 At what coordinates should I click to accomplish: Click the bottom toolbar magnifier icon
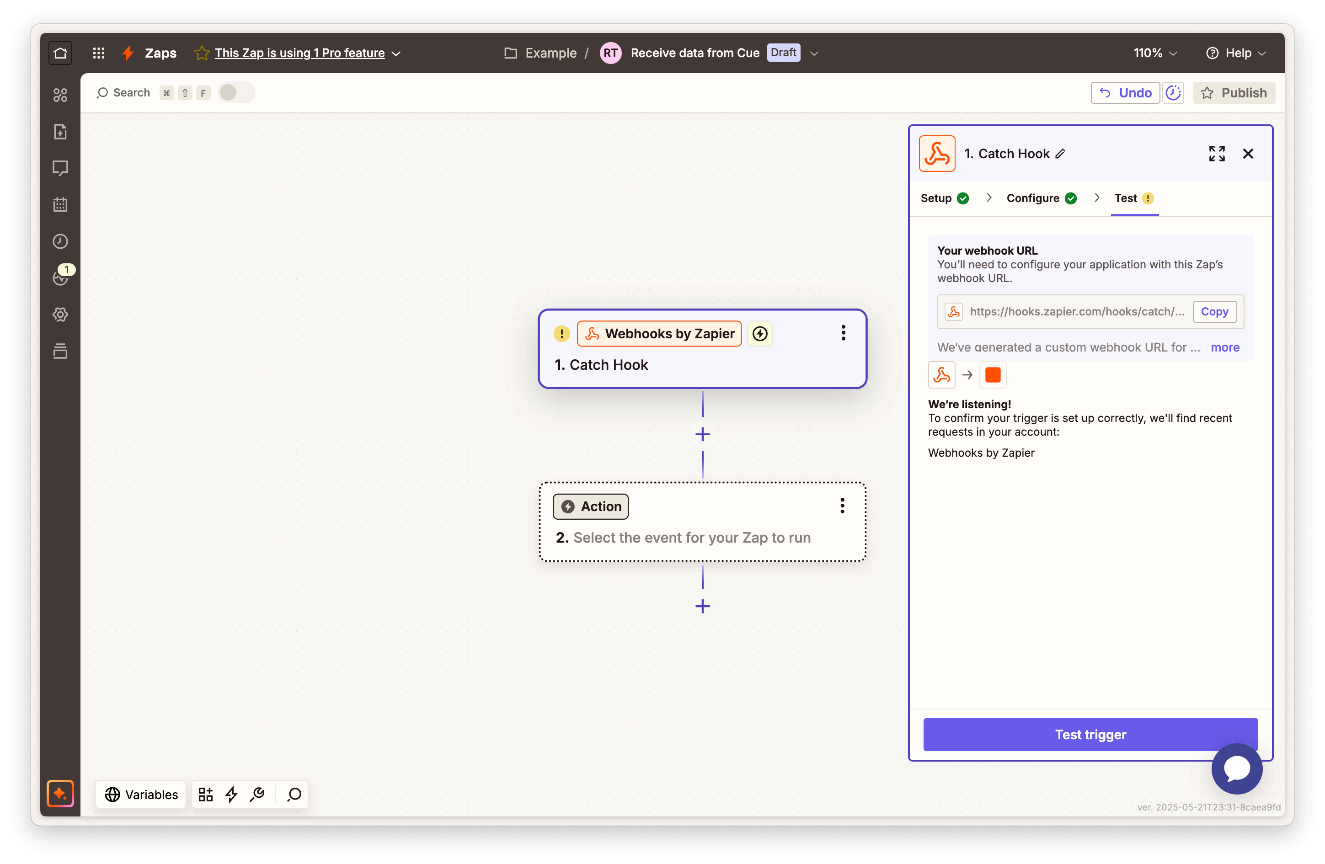[294, 795]
